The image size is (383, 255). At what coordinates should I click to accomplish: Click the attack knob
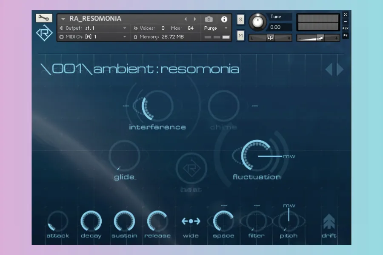pos(58,221)
